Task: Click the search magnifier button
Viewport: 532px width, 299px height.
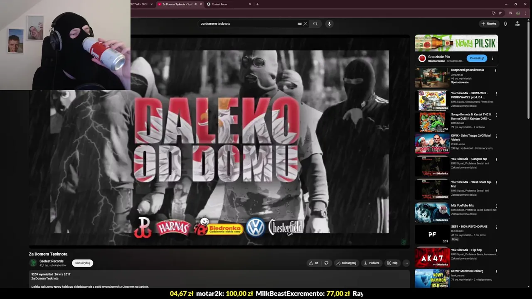Action: tap(315, 24)
